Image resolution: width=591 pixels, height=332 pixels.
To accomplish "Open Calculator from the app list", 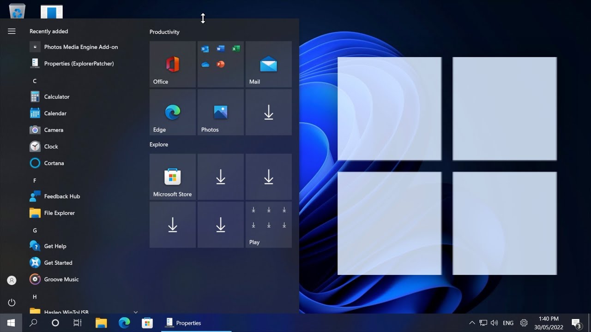I will [84, 97].
